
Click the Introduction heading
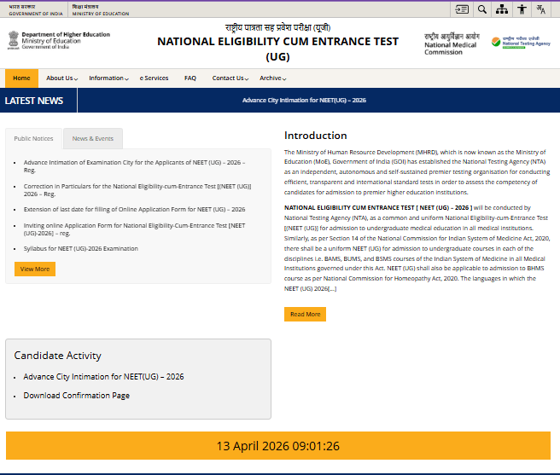(315, 136)
